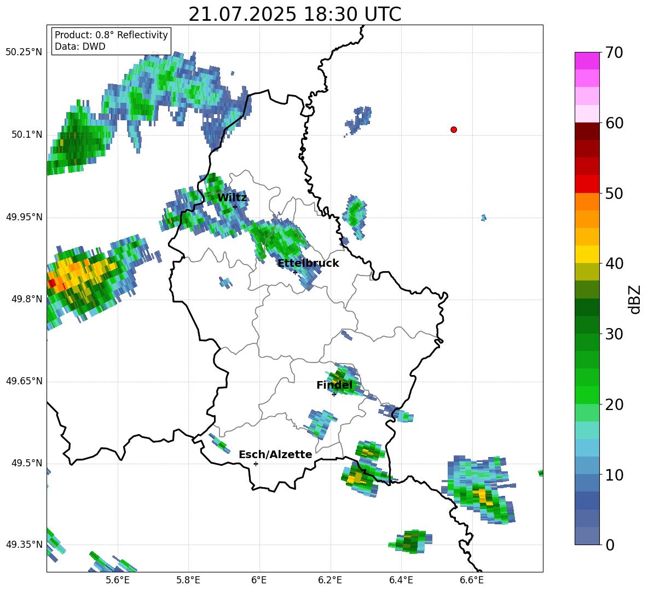Click the magenta swatch at top of colorbar
648x591 pixels.
pos(587,61)
